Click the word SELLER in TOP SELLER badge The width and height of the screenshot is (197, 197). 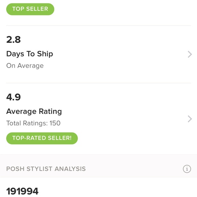click(37, 9)
